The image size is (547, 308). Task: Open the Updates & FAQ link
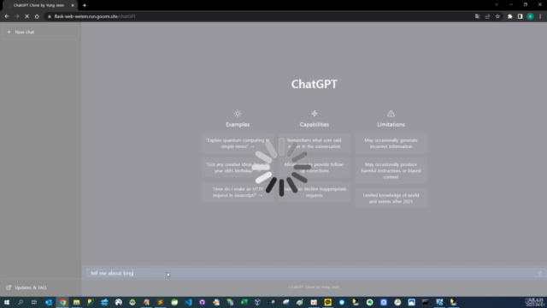[x=26, y=287]
